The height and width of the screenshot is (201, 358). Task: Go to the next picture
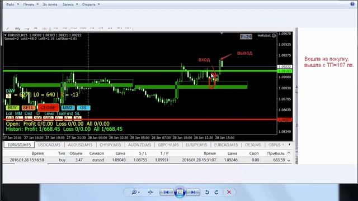(x=193, y=192)
